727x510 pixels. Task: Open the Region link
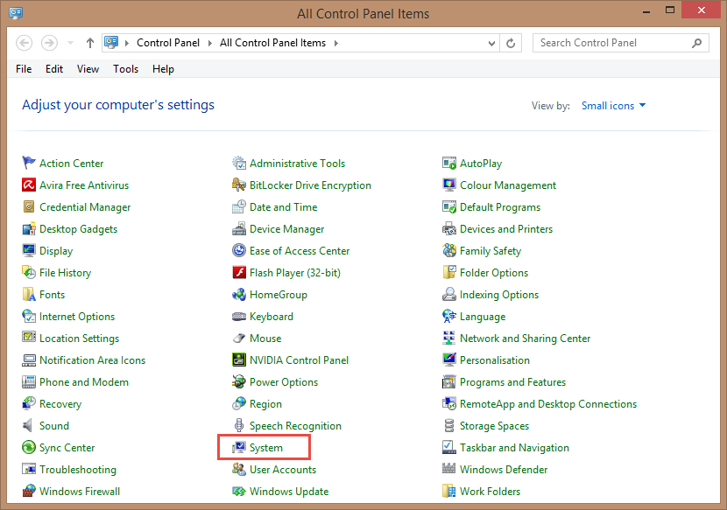[265, 404]
